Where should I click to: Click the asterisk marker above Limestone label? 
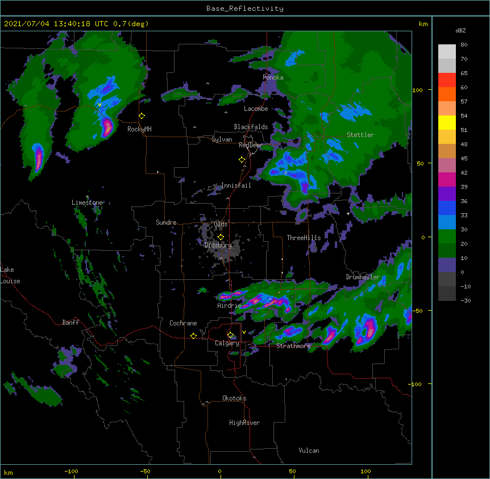pos(87,197)
